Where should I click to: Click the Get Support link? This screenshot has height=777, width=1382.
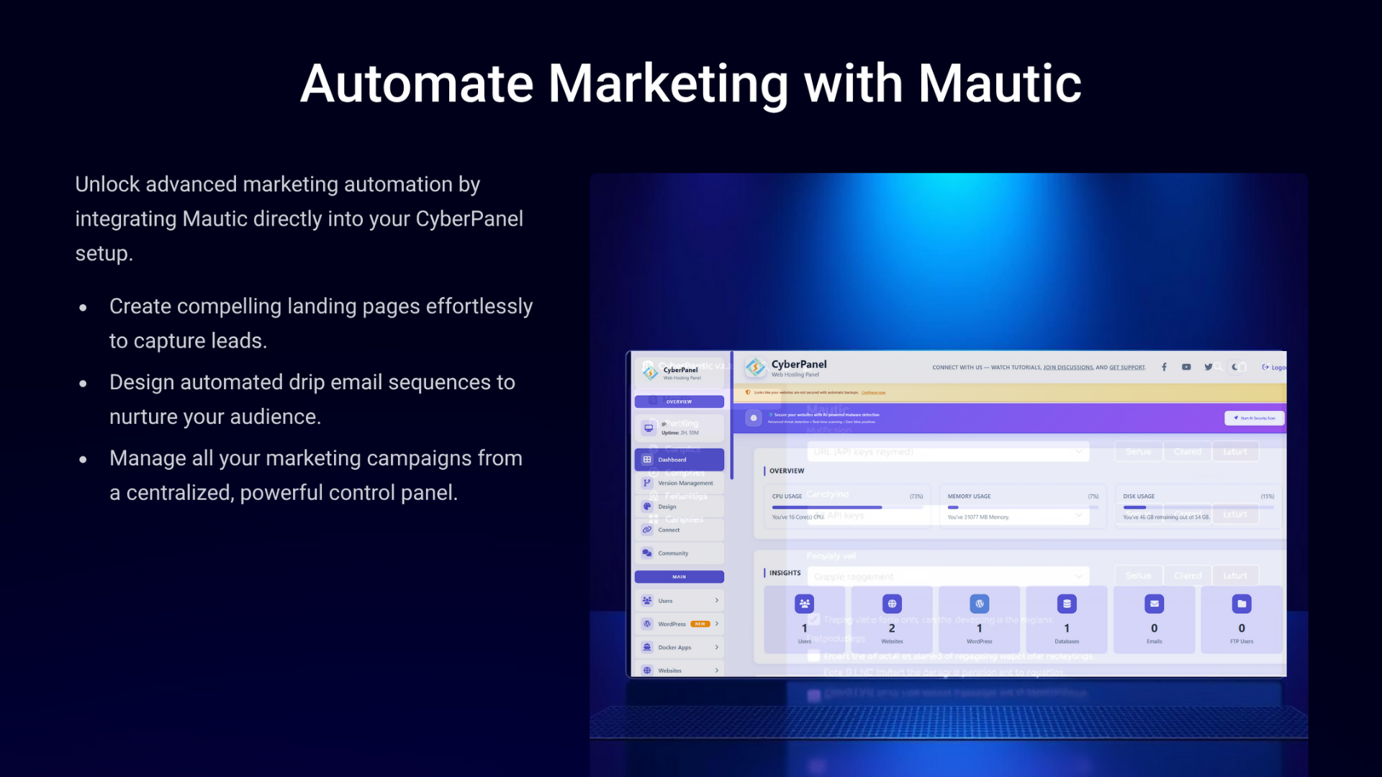coord(1127,368)
